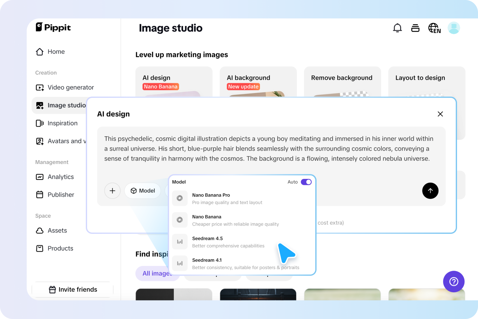
Task: Open the second inspiration thumbnail
Action: [x=258, y=295]
